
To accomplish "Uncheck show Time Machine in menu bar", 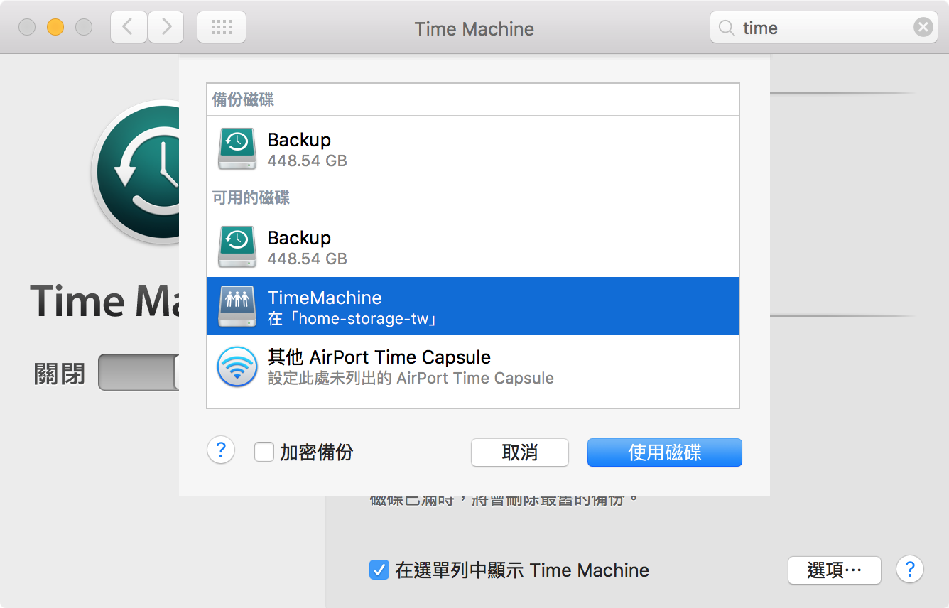I will (379, 570).
